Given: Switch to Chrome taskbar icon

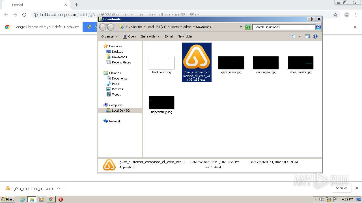Looking at the screenshot, I should (x=51, y=199).
